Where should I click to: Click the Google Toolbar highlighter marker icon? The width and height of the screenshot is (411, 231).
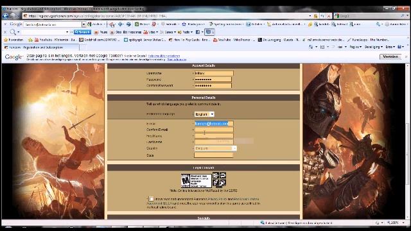310,24
